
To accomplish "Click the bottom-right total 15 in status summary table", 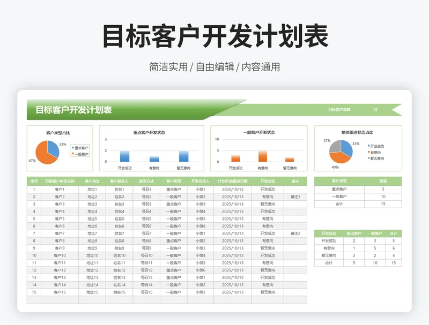I will pyautogui.click(x=394, y=263).
